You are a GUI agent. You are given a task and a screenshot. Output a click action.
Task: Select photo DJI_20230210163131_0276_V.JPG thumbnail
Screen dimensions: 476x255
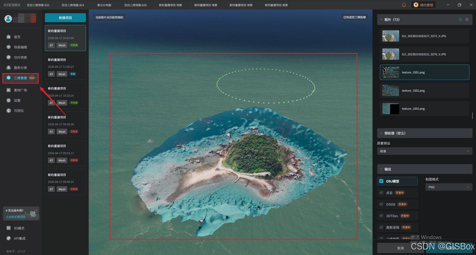[391, 54]
